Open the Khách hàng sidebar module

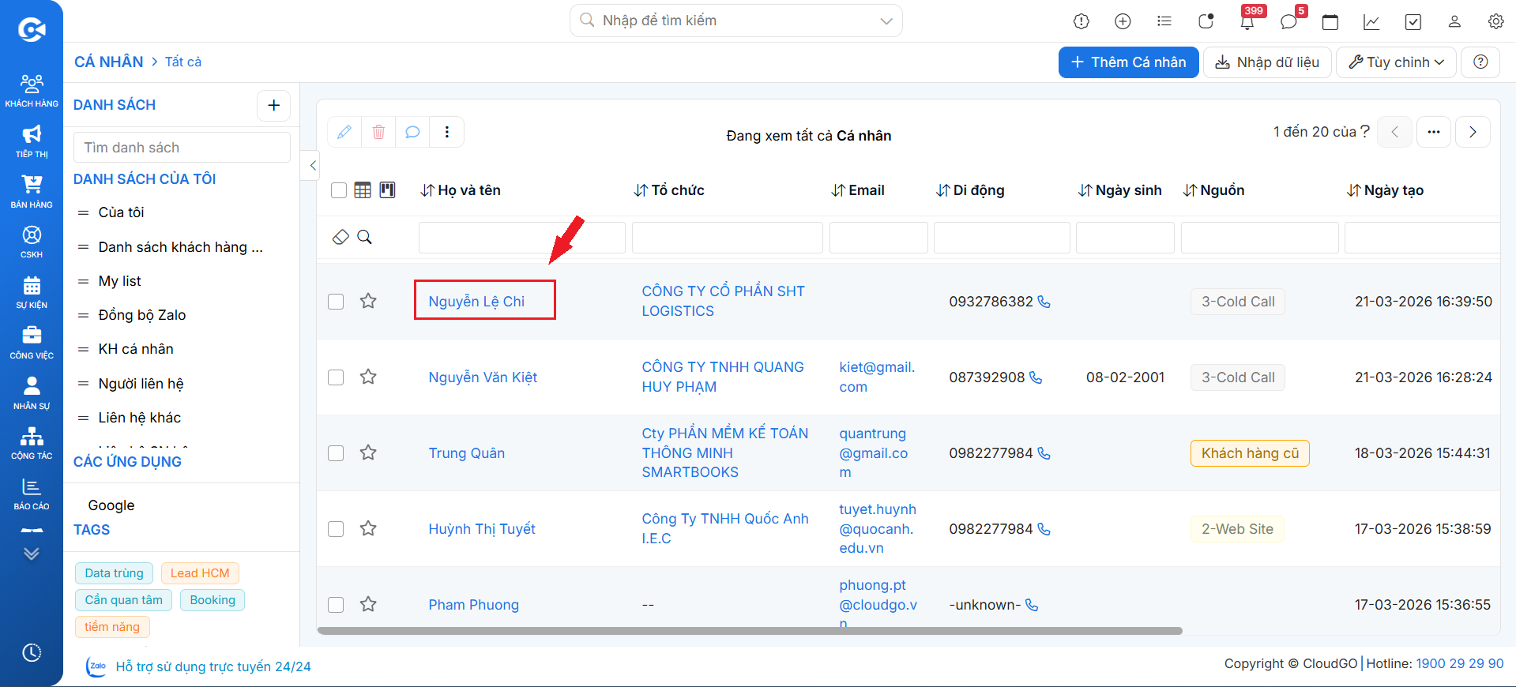[32, 90]
